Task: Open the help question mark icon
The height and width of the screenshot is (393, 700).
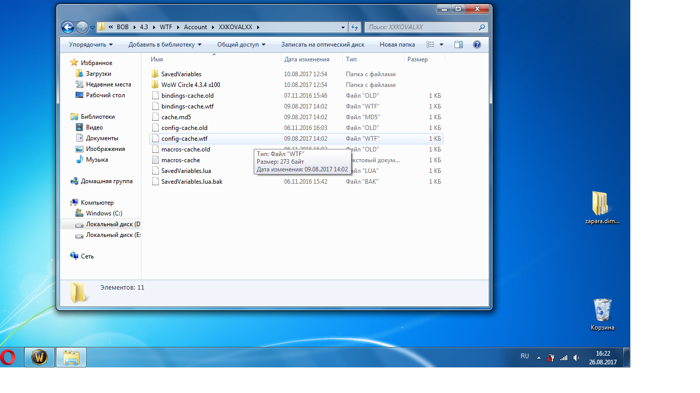Action: point(477,45)
